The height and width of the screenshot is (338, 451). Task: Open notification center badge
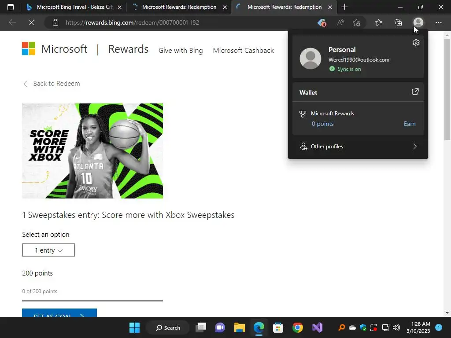[x=438, y=327]
